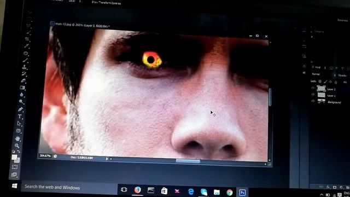Toggle visibility of Layer 2
This screenshot has height=197, width=350.
click(x=313, y=88)
